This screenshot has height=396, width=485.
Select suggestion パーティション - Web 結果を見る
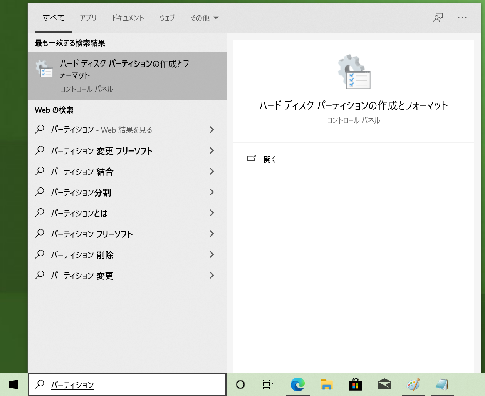pos(127,130)
